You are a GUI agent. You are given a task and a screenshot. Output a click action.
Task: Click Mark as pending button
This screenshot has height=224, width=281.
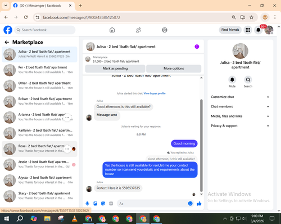(115, 68)
